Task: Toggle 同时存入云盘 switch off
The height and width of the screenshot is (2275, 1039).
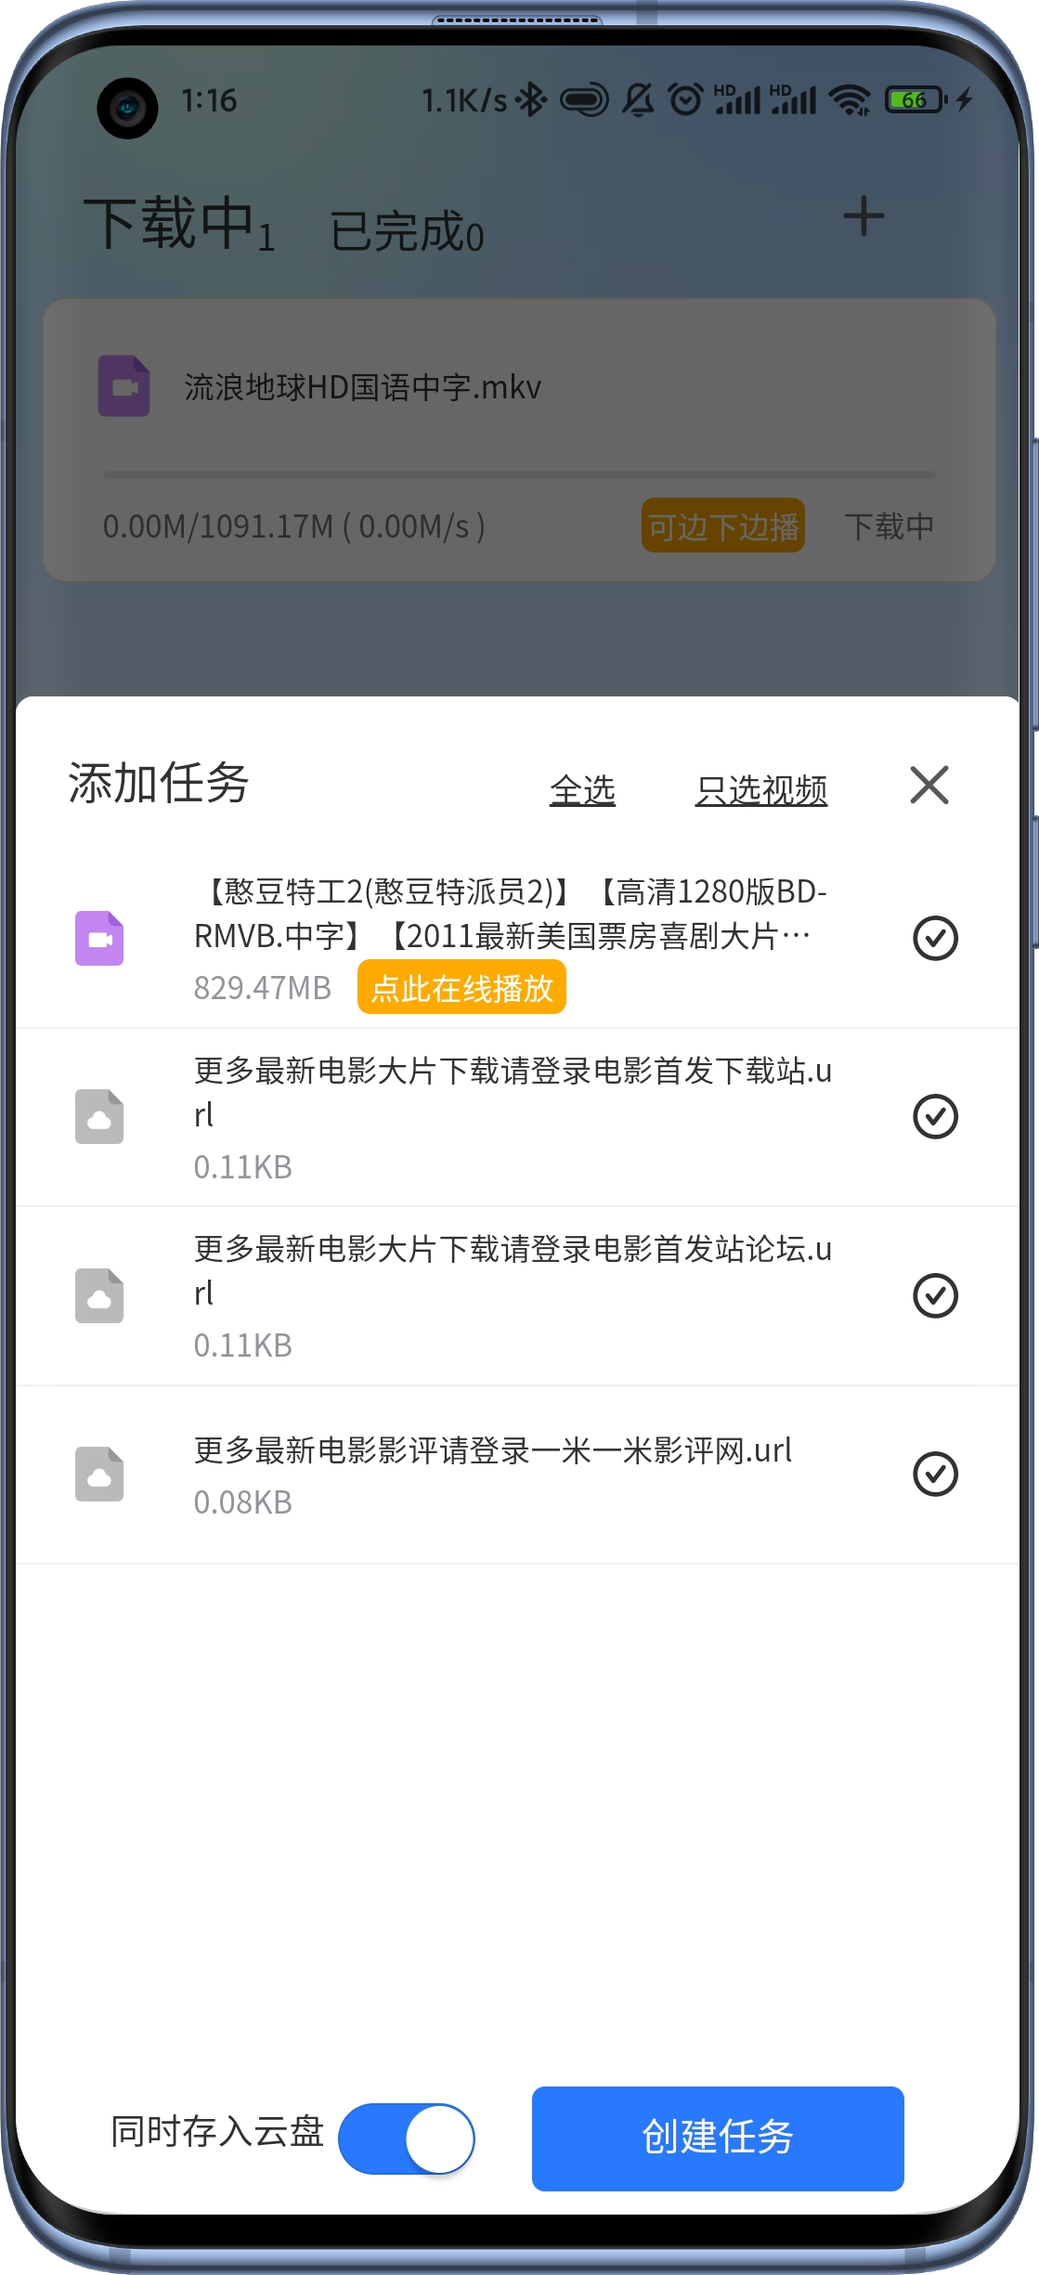Action: [407, 2138]
